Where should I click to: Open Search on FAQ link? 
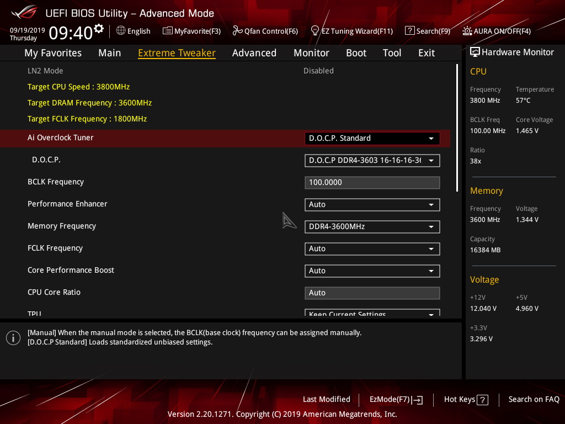coord(534,399)
